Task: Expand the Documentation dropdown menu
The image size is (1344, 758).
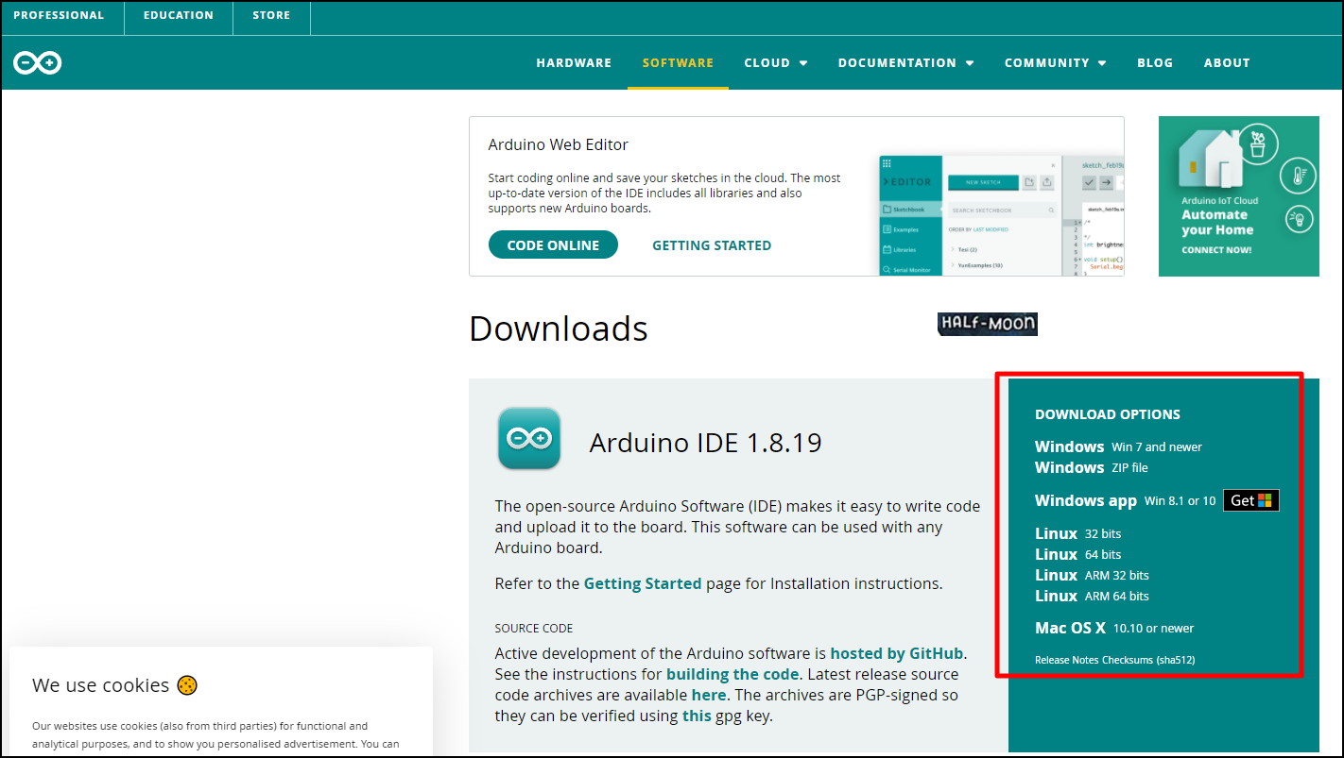Action: (x=905, y=63)
